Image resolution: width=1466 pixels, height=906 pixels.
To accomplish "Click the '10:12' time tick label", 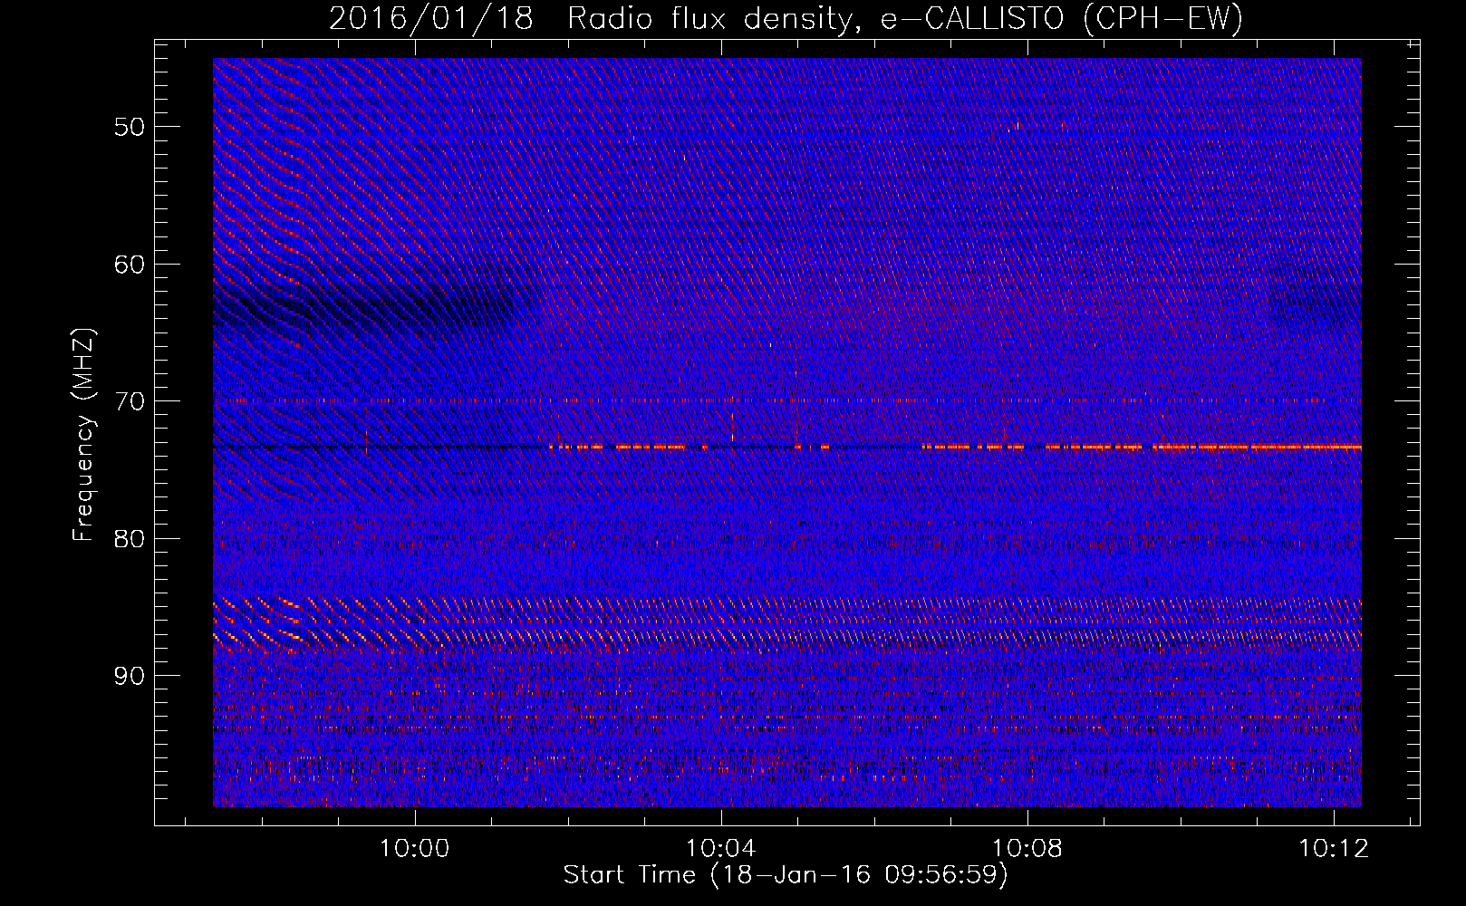I will pyautogui.click(x=1334, y=848).
